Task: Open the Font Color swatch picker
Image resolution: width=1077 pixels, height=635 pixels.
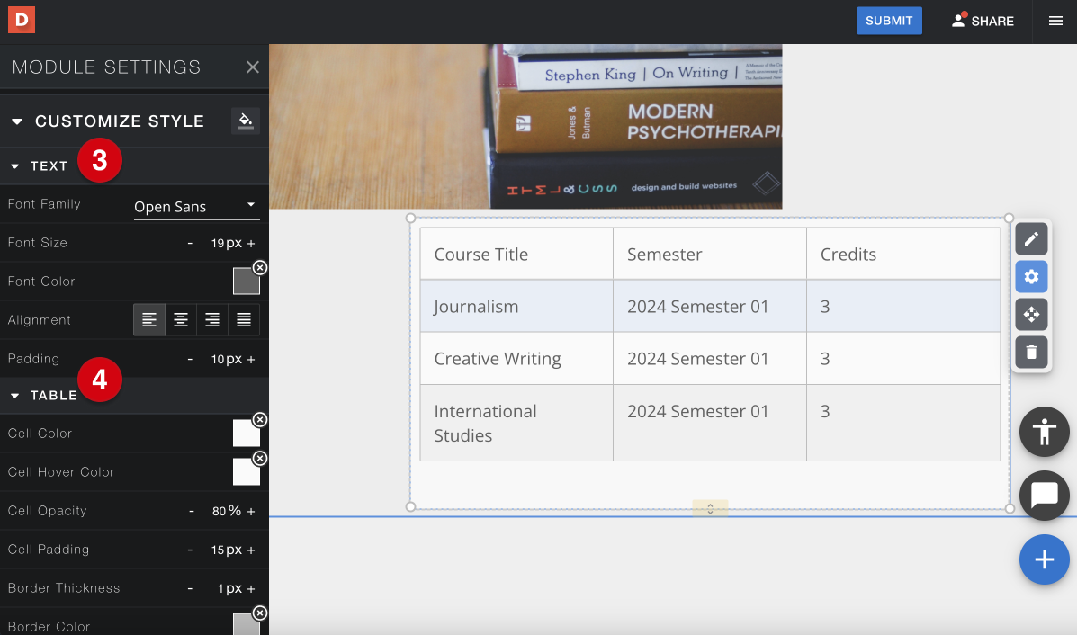Action: 245,281
